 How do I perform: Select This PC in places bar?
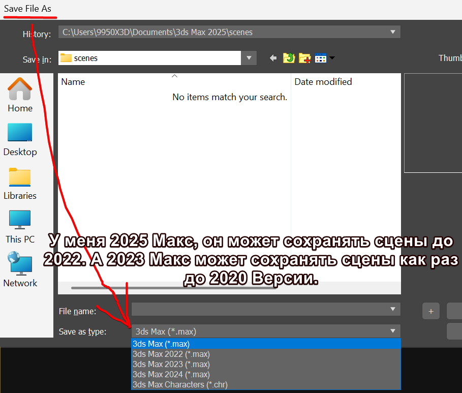click(20, 227)
